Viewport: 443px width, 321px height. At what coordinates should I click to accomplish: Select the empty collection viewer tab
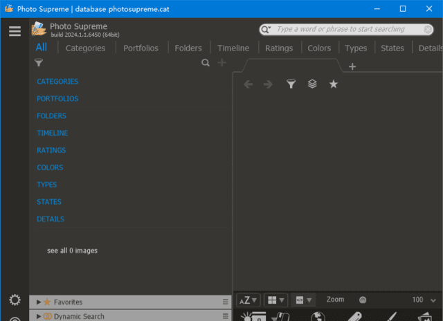(292, 65)
